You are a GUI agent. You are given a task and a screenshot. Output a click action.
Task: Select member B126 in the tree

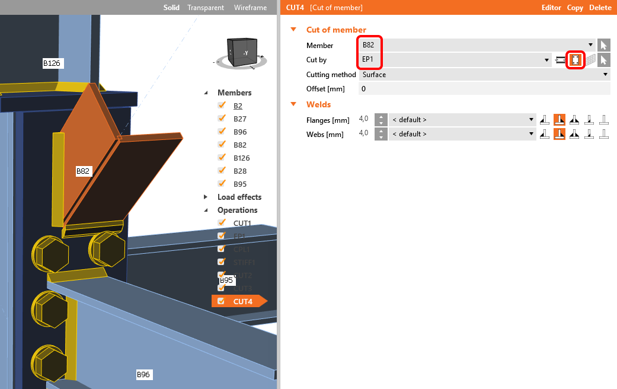pos(241,158)
